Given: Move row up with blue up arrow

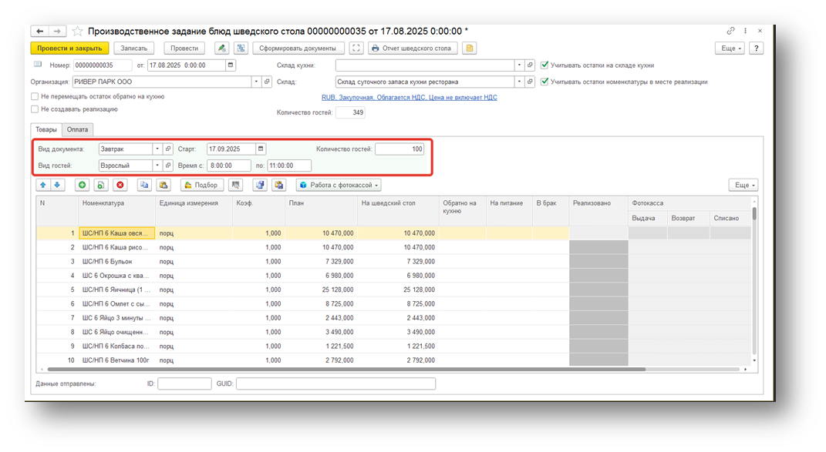Looking at the screenshot, I should tap(43, 185).
